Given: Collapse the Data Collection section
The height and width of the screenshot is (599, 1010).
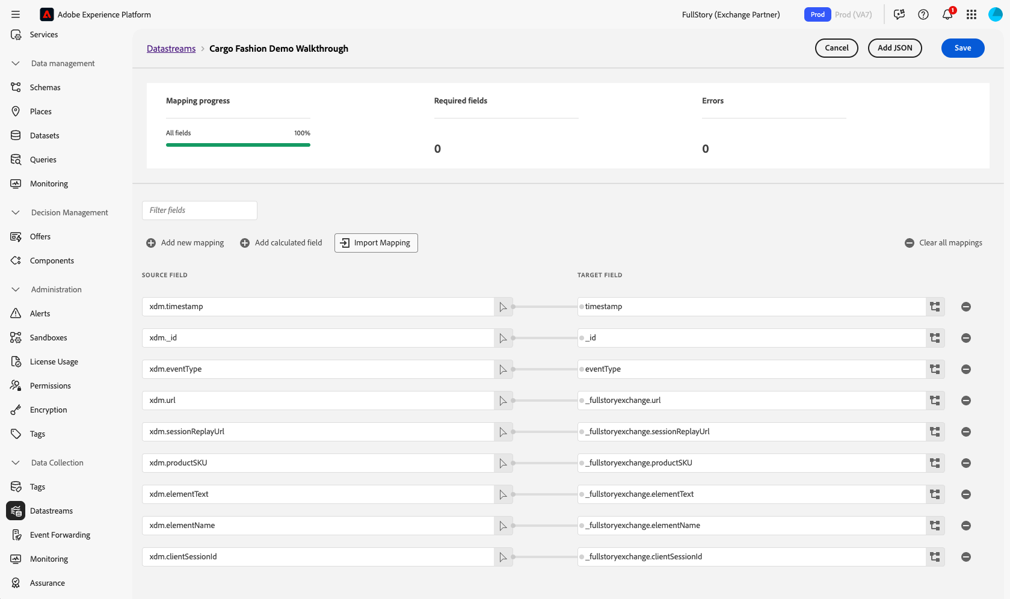Looking at the screenshot, I should [16, 462].
